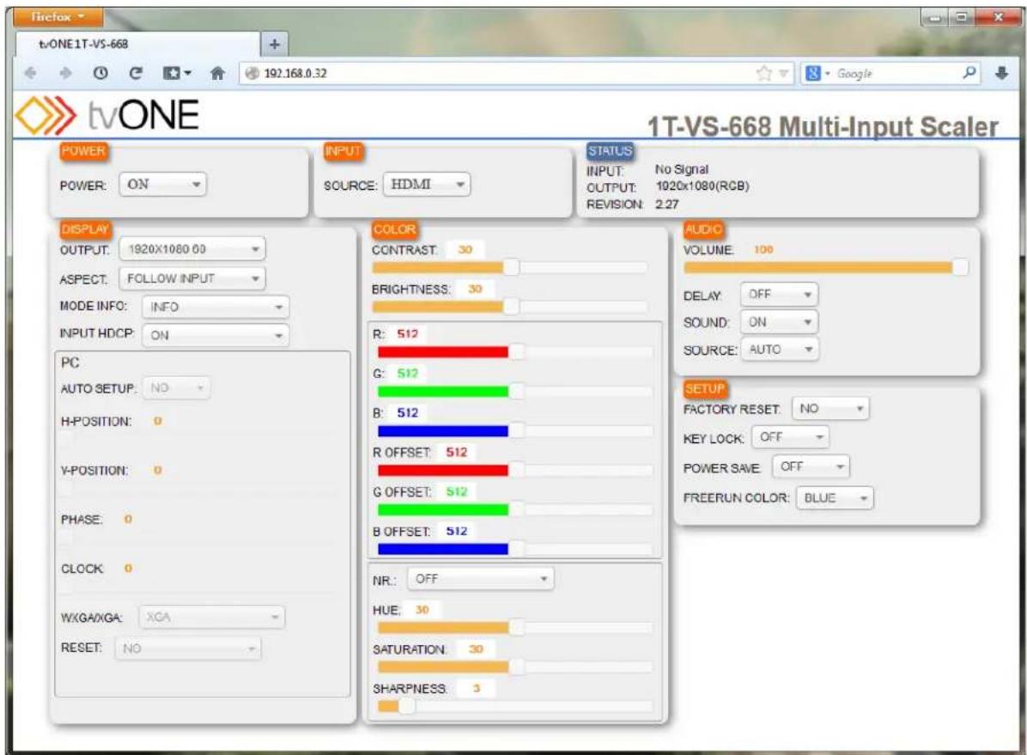Image resolution: width=1027 pixels, height=755 pixels.
Task: Open a new tab with plus button
Action: 275,45
